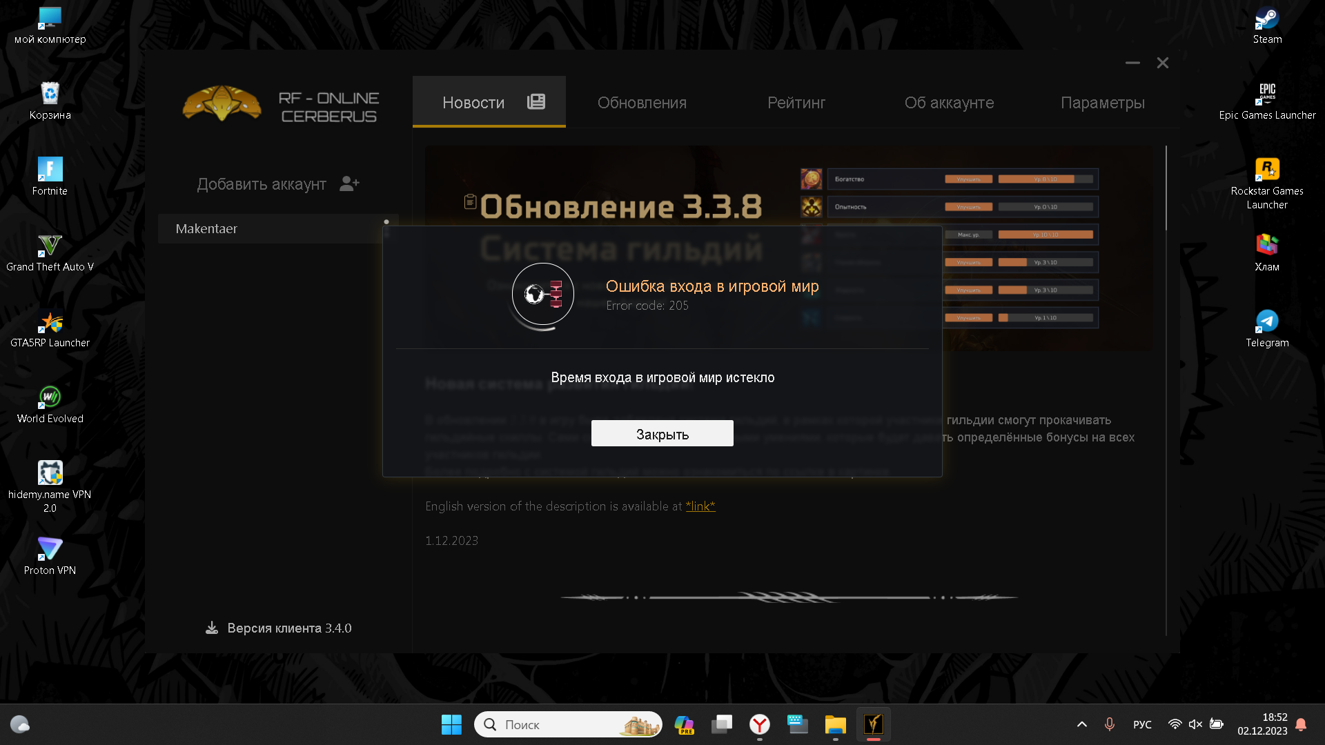The height and width of the screenshot is (745, 1325).
Task: Launch the Grand Theft Auto V shortcut
Action: click(50, 253)
